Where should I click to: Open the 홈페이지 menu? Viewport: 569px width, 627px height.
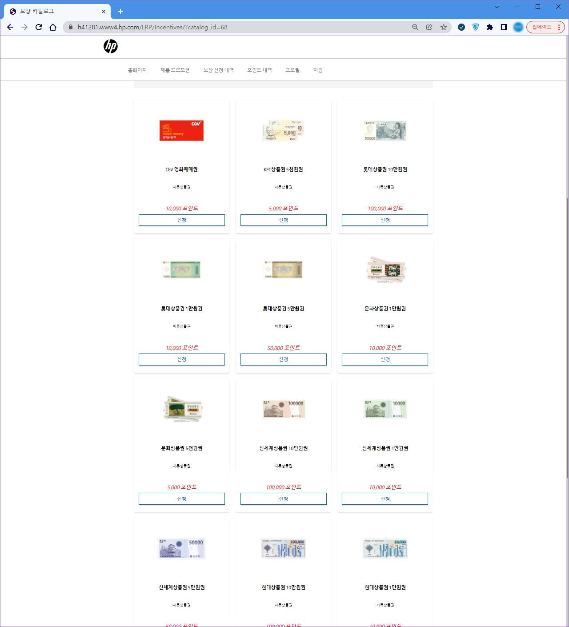pos(137,70)
